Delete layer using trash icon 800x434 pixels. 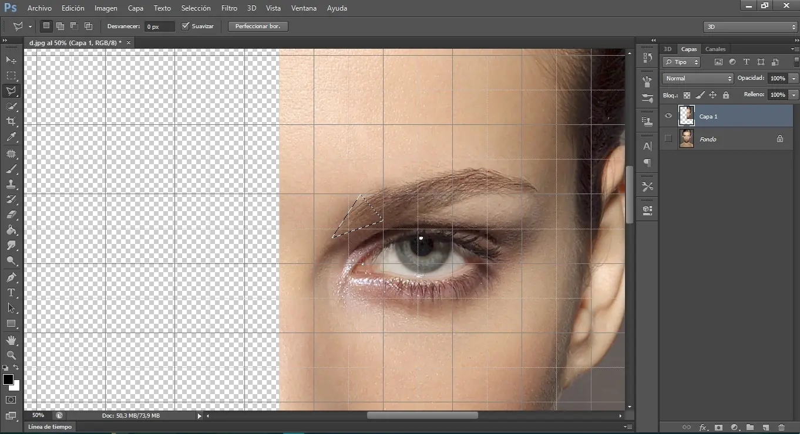(x=781, y=428)
